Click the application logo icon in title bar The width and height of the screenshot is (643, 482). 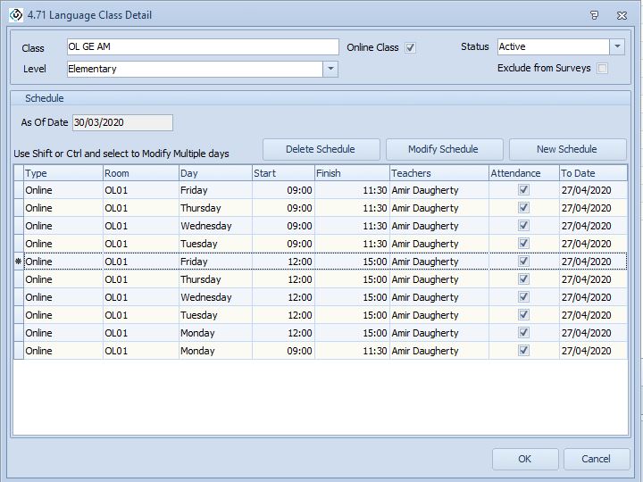point(15,14)
